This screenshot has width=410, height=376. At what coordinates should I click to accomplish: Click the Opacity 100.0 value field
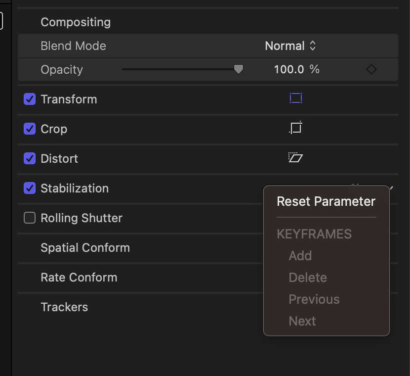289,70
